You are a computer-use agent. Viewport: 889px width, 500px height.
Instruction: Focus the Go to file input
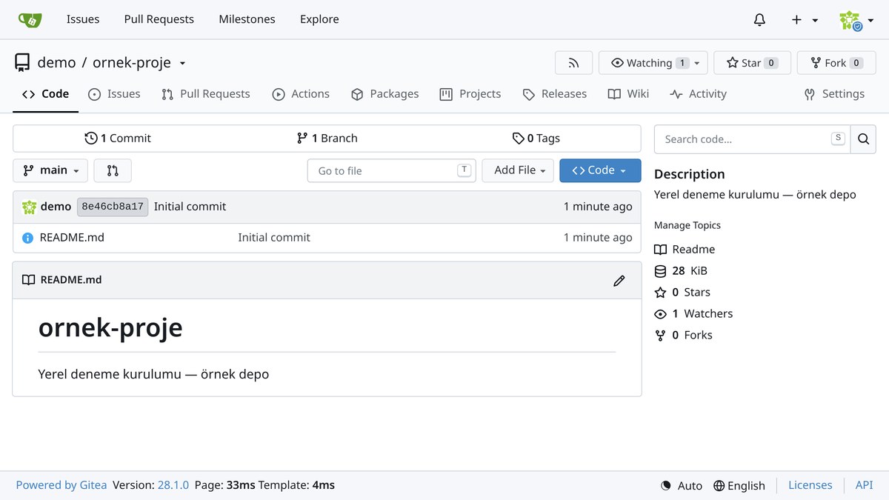(391, 170)
